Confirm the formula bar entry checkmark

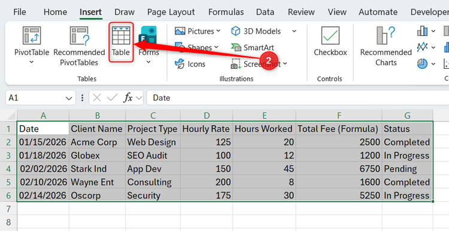pyautogui.click(x=112, y=98)
